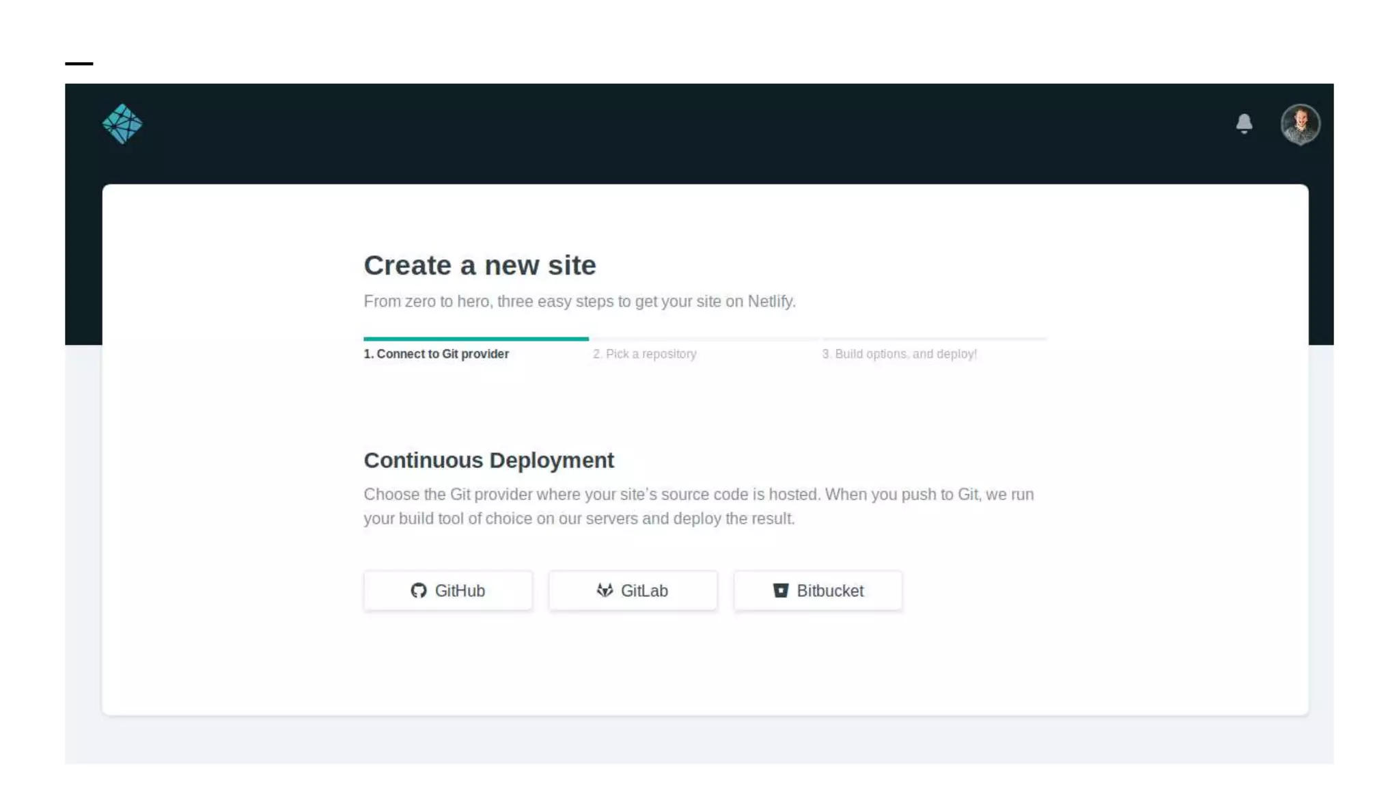The height and width of the screenshot is (787, 1399).
Task: Select step 1 Connect to Git provider
Action: 437,354
